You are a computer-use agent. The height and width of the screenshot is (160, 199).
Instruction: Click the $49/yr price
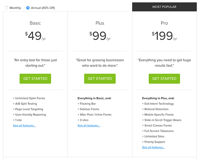[x=35, y=36]
